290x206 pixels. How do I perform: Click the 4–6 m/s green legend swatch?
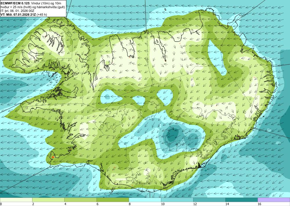(80, 200)
